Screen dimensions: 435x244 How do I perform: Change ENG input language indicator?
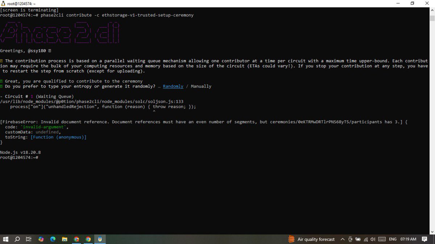tap(393, 239)
